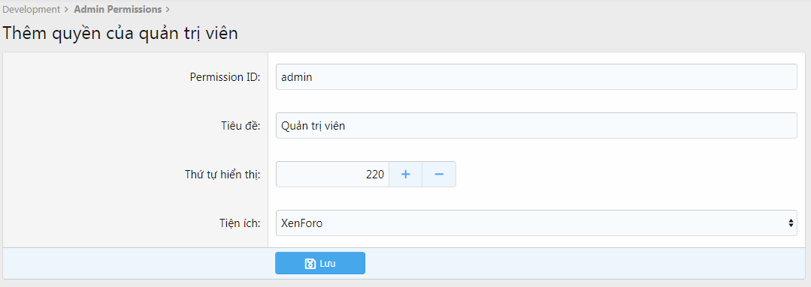The height and width of the screenshot is (287, 811).
Task: Open the Tiện ích dropdown showing XenForo
Action: pyautogui.click(x=537, y=223)
